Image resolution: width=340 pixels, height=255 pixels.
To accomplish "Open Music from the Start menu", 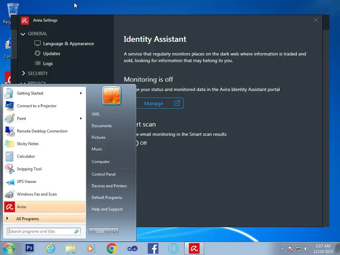I will 97,149.
